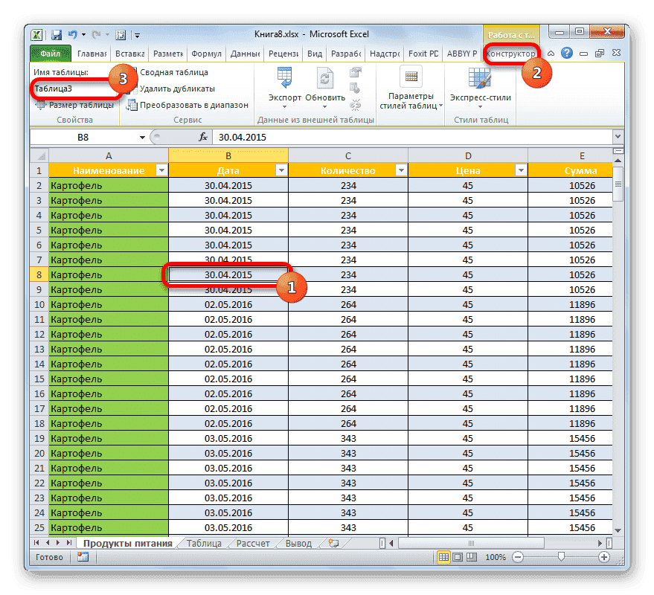Image resolution: width=654 pixels, height=595 pixels.
Task: Enable Page Break preview view
Action: [472, 556]
